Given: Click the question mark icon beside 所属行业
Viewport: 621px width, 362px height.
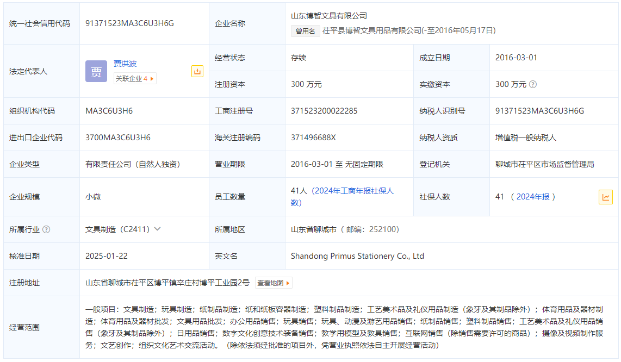Looking at the screenshot, I should point(46,229).
